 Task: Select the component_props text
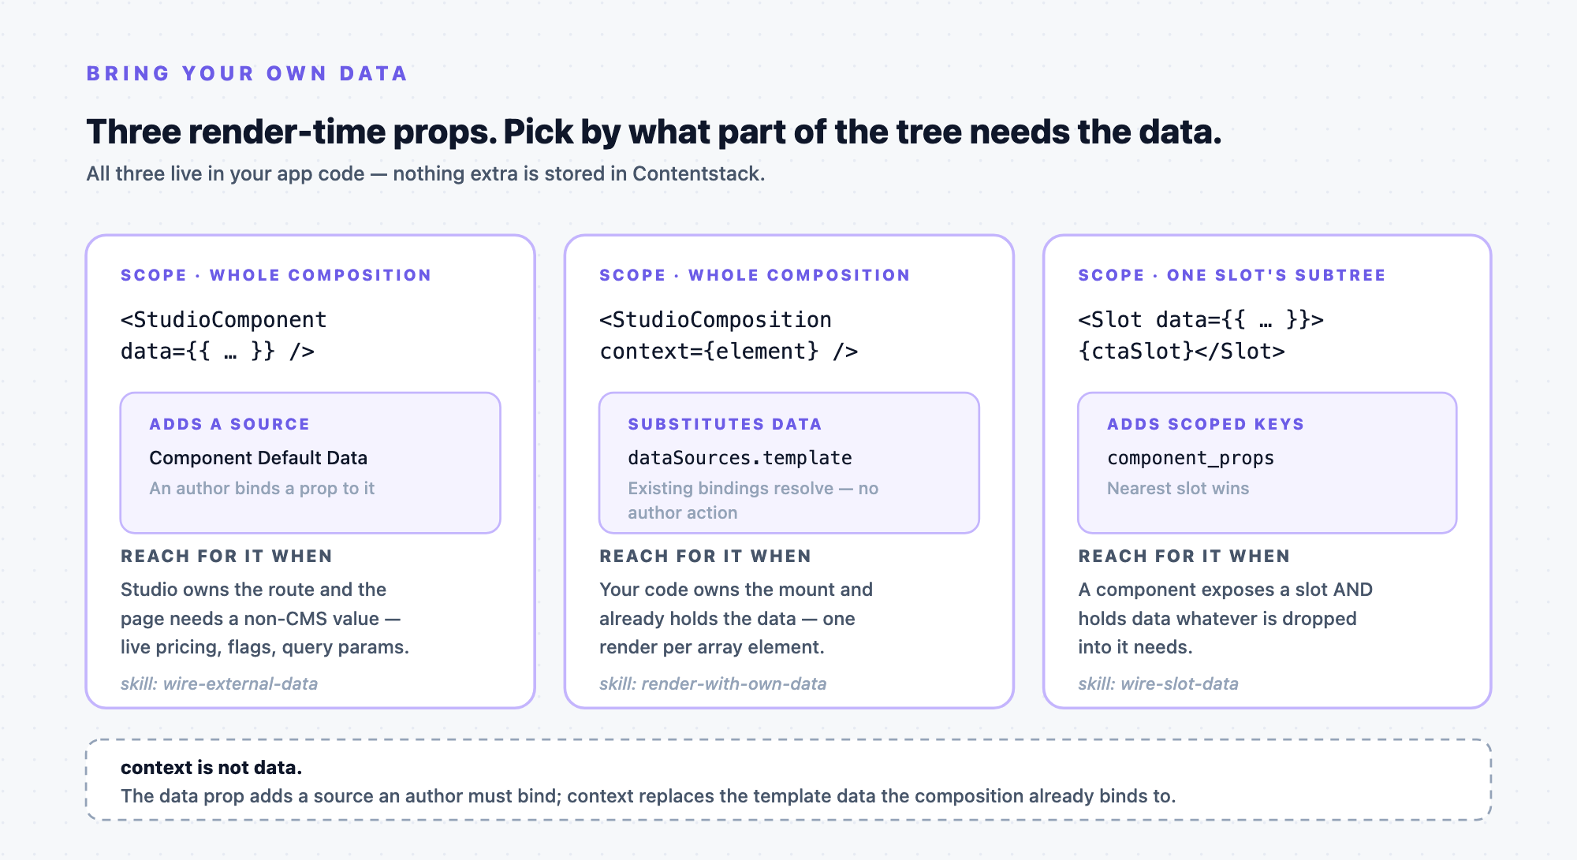pyautogui.click(x=1191, y=458)
